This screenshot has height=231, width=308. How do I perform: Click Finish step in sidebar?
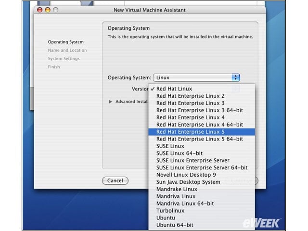point(54,67)
